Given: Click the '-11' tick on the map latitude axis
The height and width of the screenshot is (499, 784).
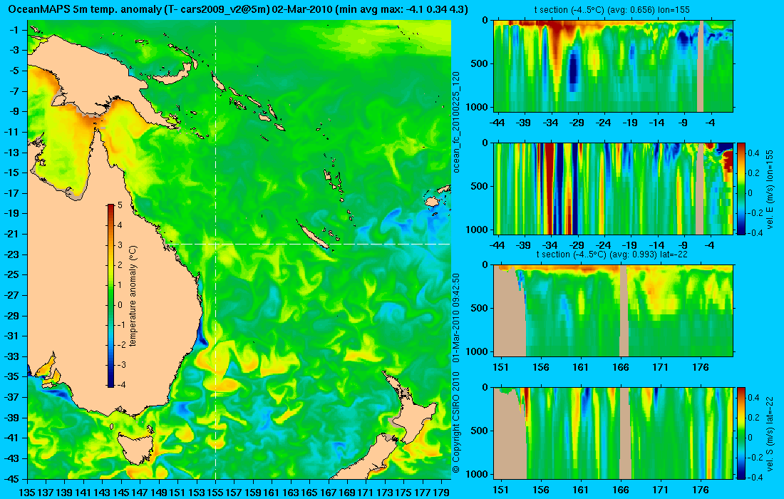Looking at the screenshot, I should click(11, 132).
